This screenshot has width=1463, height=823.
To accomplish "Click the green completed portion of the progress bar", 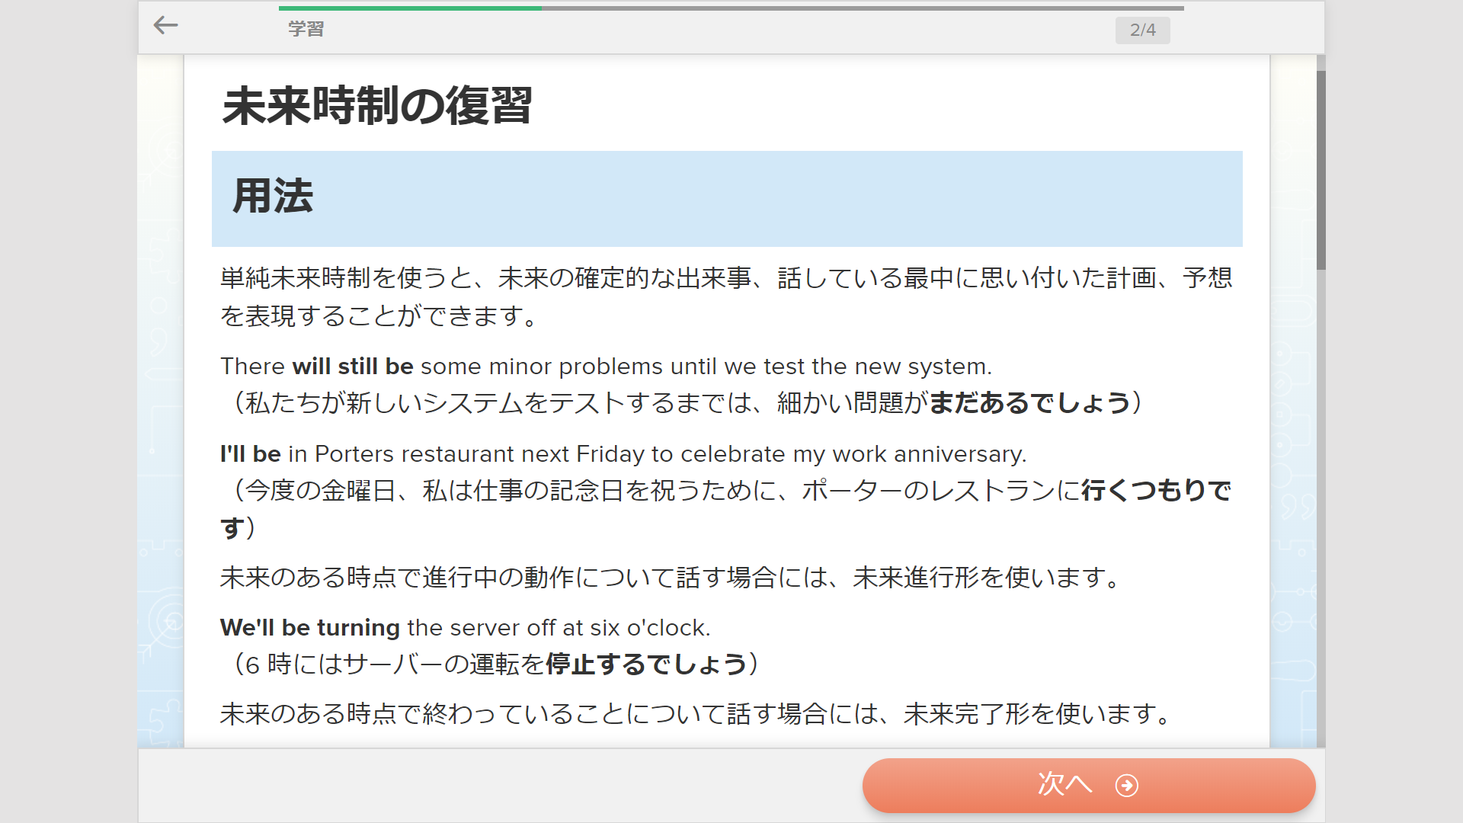I will pyautogui.click(x=410, y=8).
